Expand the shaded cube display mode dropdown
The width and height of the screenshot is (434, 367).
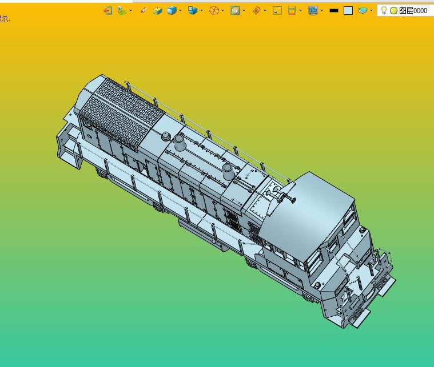[181, 11]
